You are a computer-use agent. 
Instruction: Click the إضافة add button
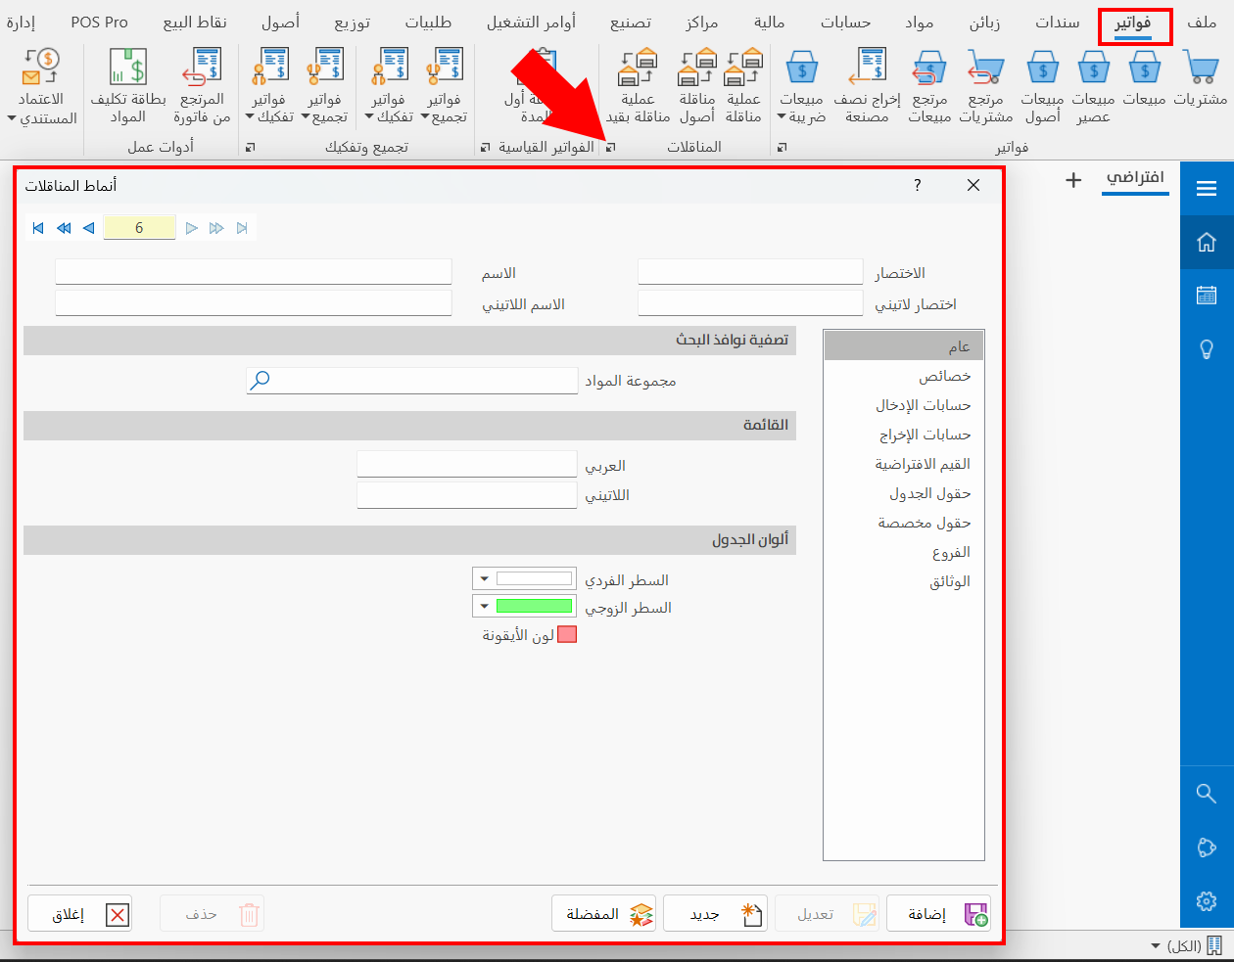[938, 914]
